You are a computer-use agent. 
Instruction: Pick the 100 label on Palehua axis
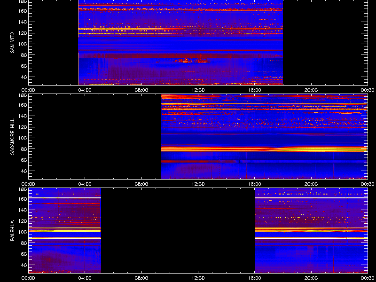[23, 232]
